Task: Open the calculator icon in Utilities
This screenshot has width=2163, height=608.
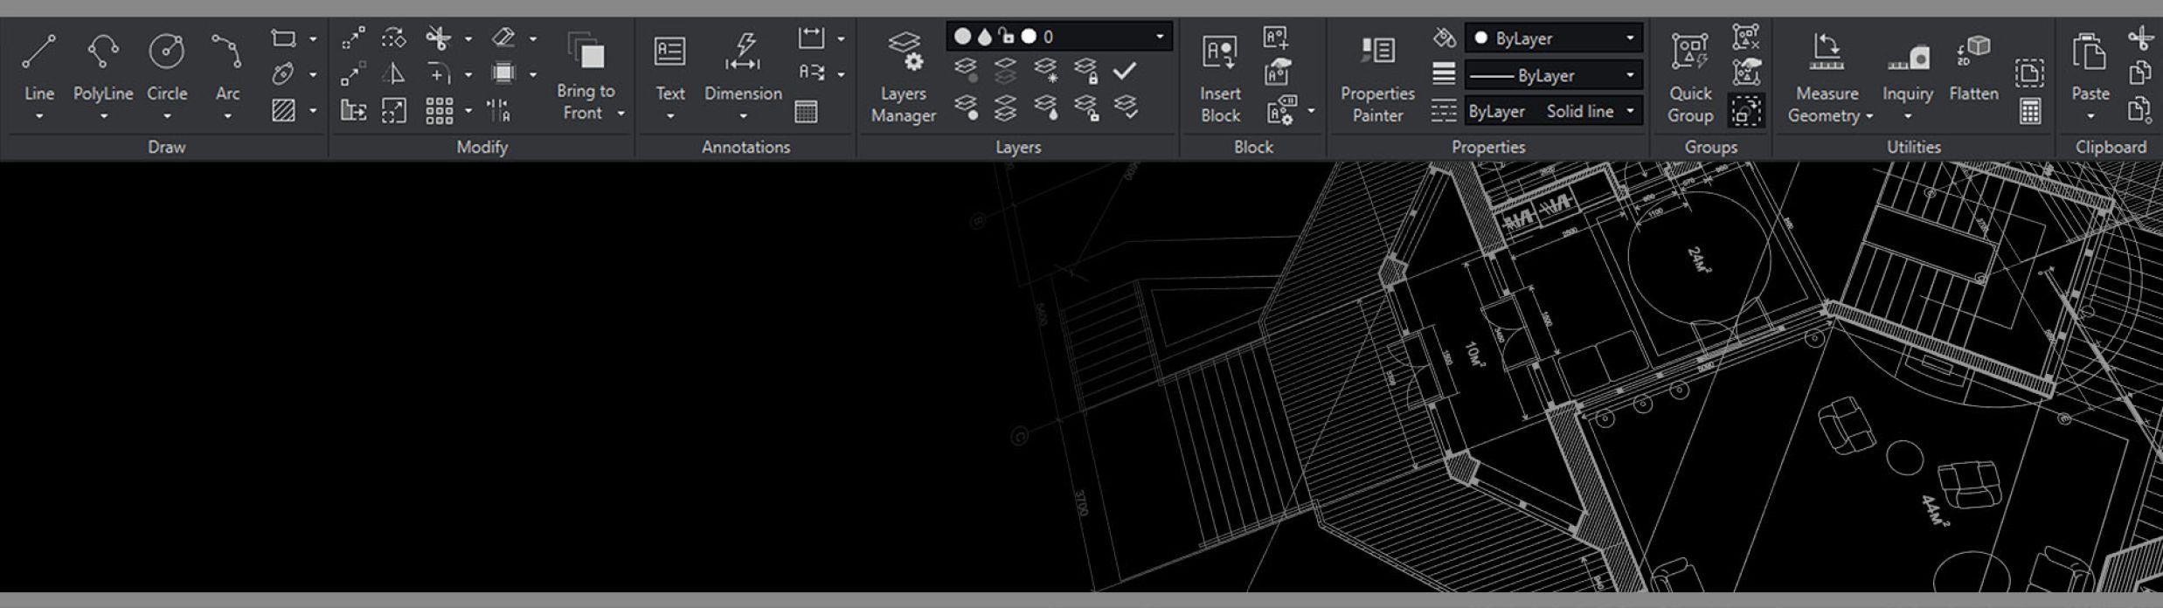Action: coord(2029,112)
